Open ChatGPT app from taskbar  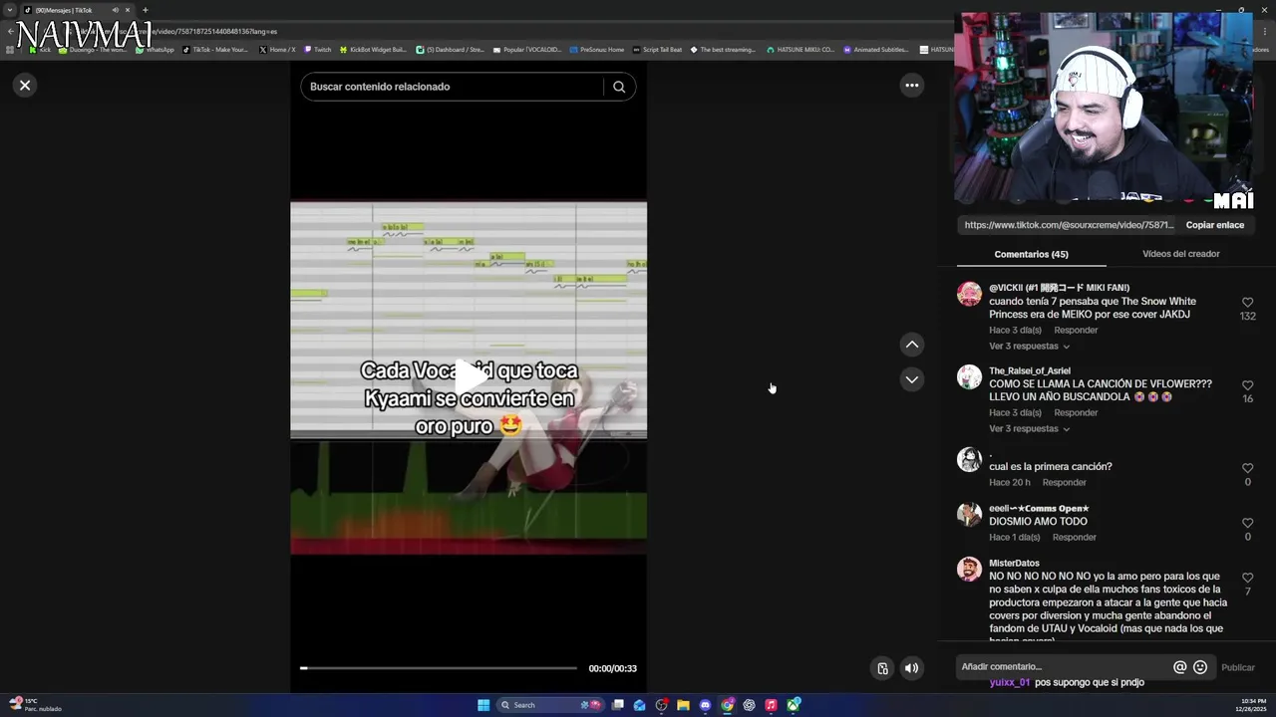coord(749,705)
